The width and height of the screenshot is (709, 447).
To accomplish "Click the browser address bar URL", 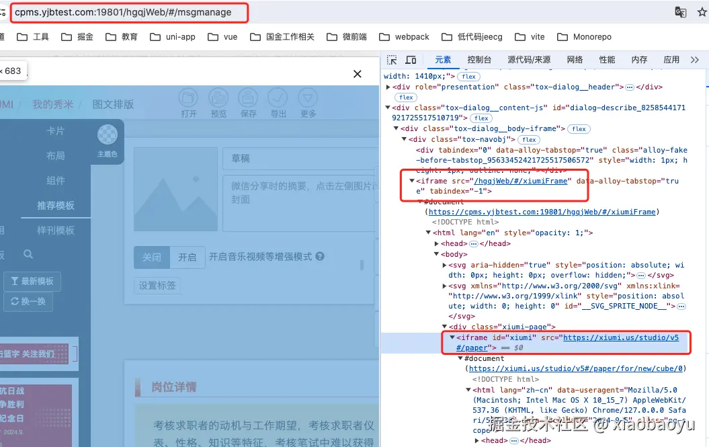I will pyautogui.click(x=123, y=12).
